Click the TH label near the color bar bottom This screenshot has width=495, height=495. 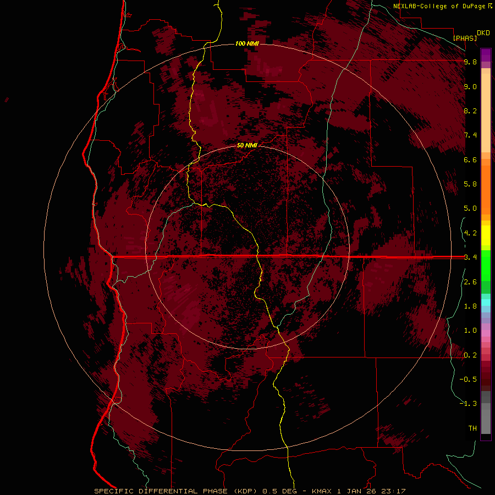(472, 428)
